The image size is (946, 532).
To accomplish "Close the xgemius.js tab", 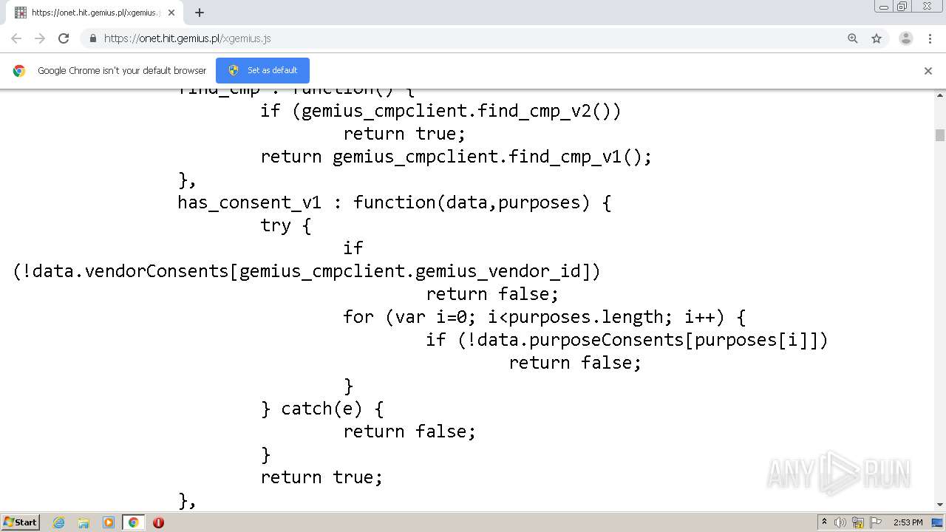I will 171,13.
